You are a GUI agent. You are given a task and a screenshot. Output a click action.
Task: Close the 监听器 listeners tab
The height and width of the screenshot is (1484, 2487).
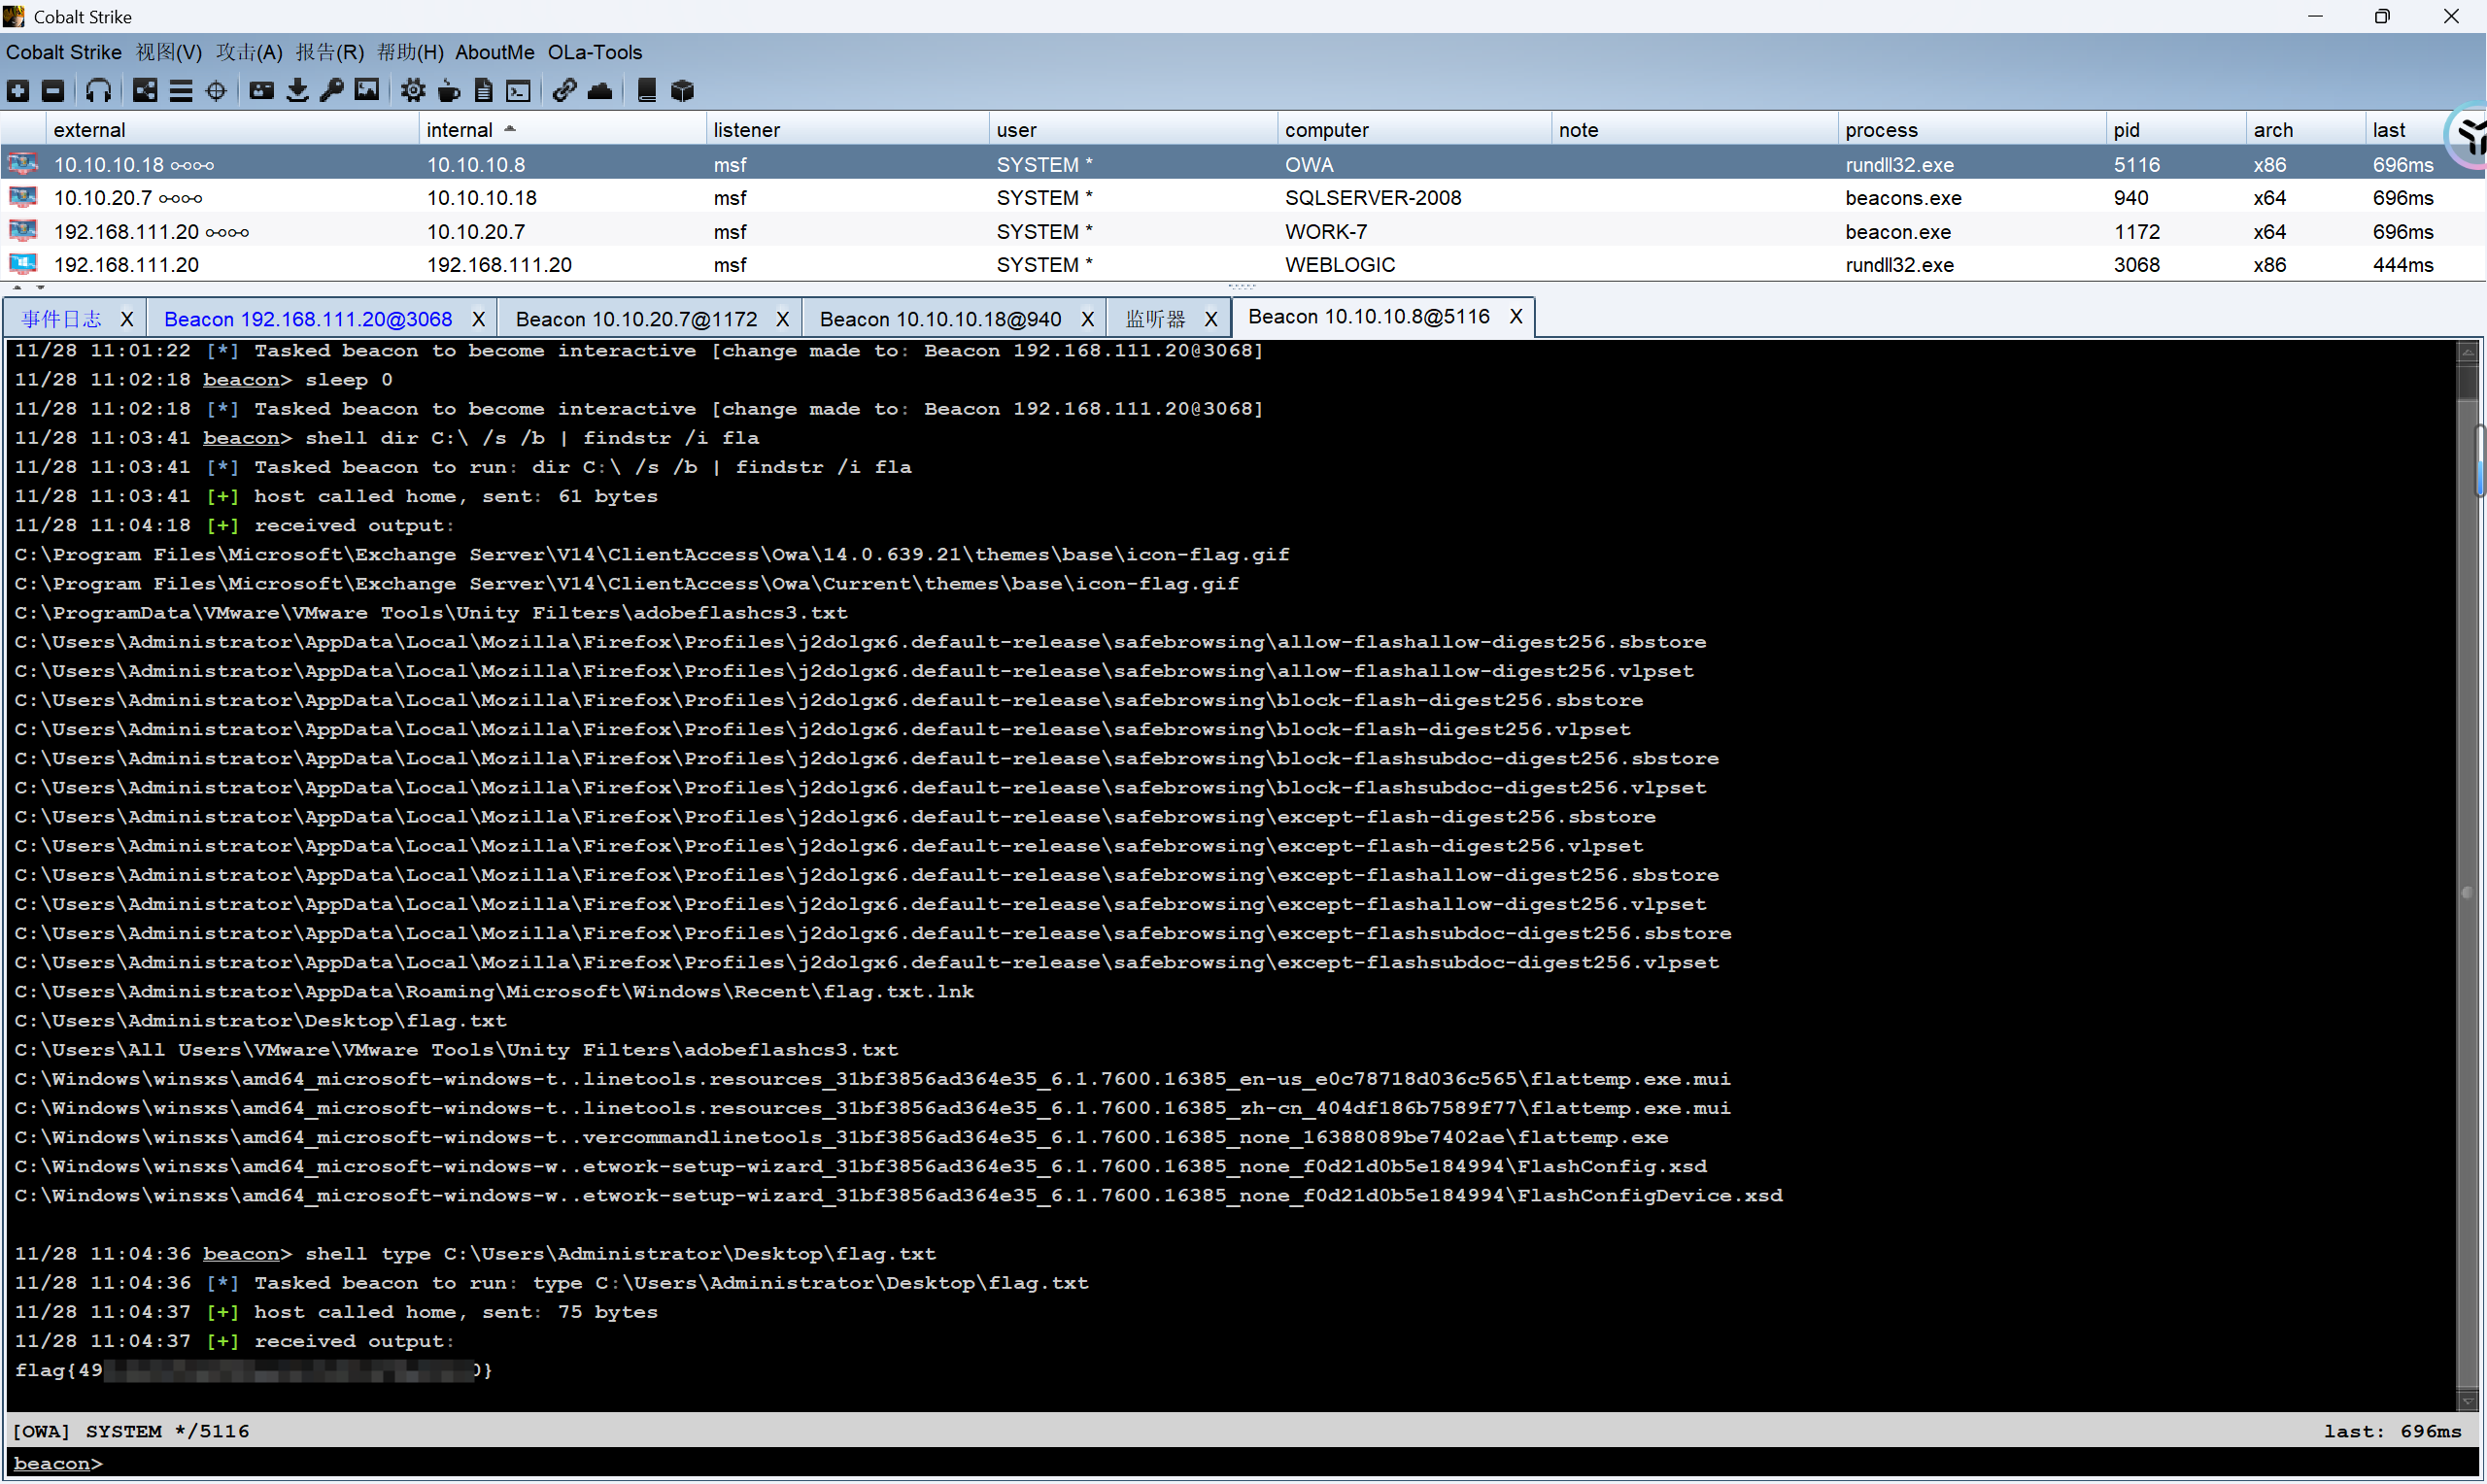point(1210,319)
